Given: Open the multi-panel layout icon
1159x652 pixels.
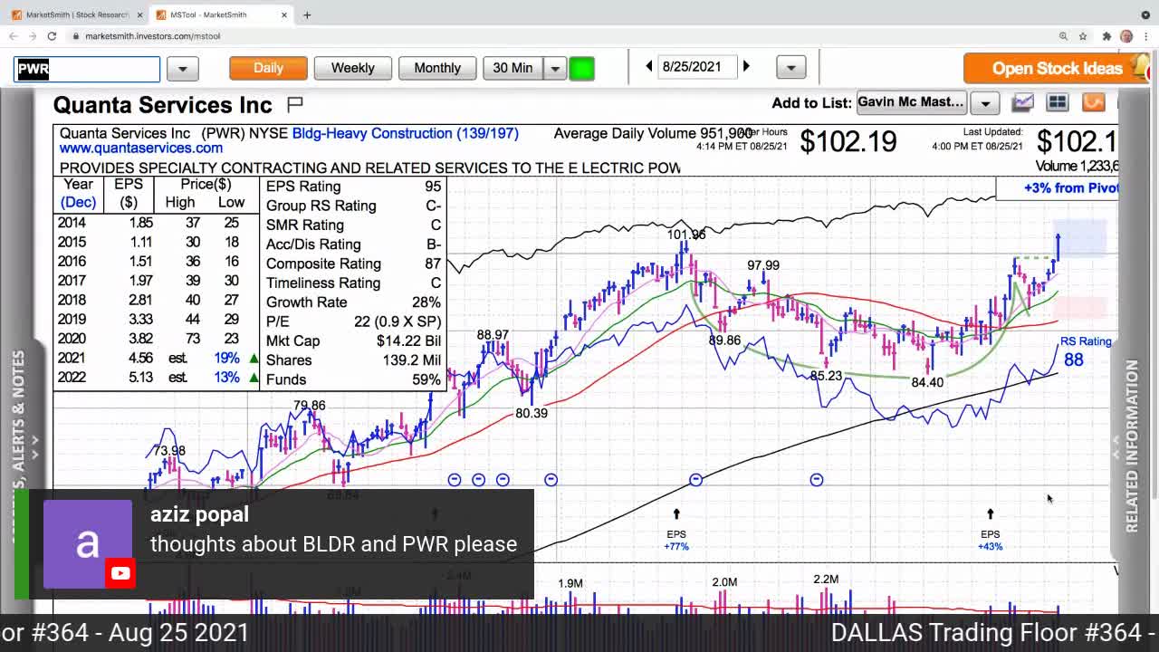Looking at the screenshot, I should pyautogui.click(x=1058, y=102).
